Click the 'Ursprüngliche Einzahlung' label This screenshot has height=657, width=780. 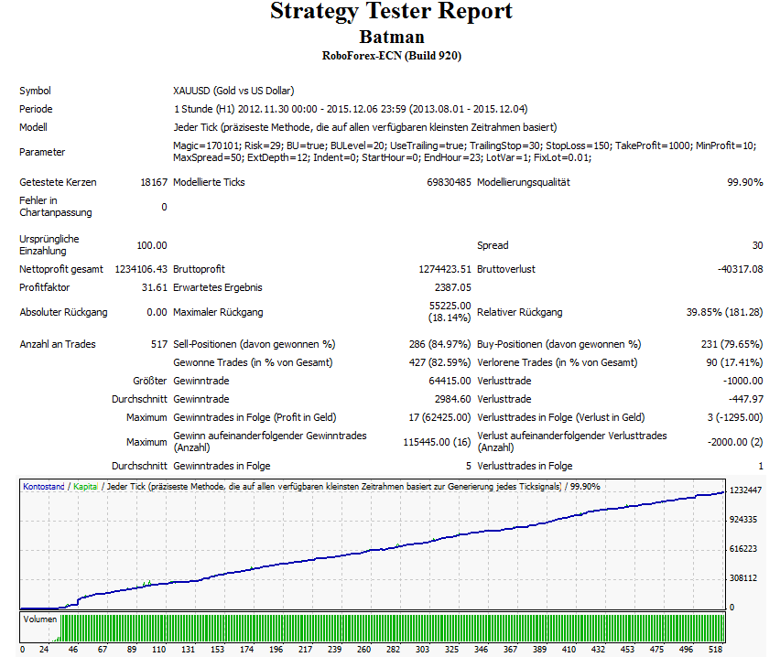point(49,244)
